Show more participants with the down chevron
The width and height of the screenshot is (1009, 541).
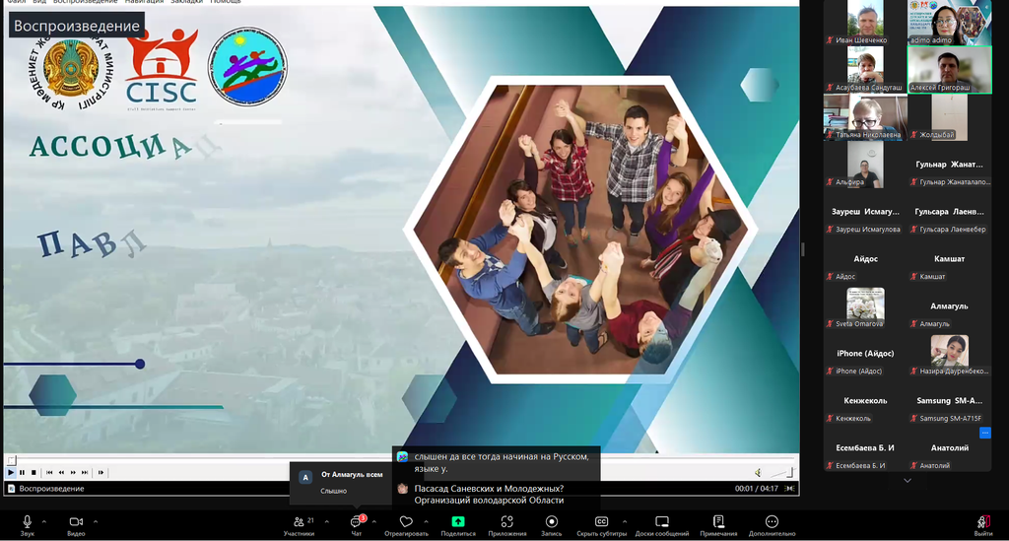click(x=907, y=481)
